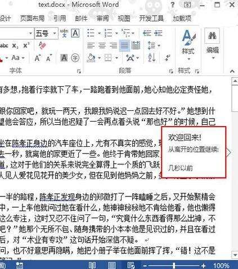Switch to the 邮件 (Mailings) tab
The height and width of the screenshot is (269, 238).
point(81,19)
